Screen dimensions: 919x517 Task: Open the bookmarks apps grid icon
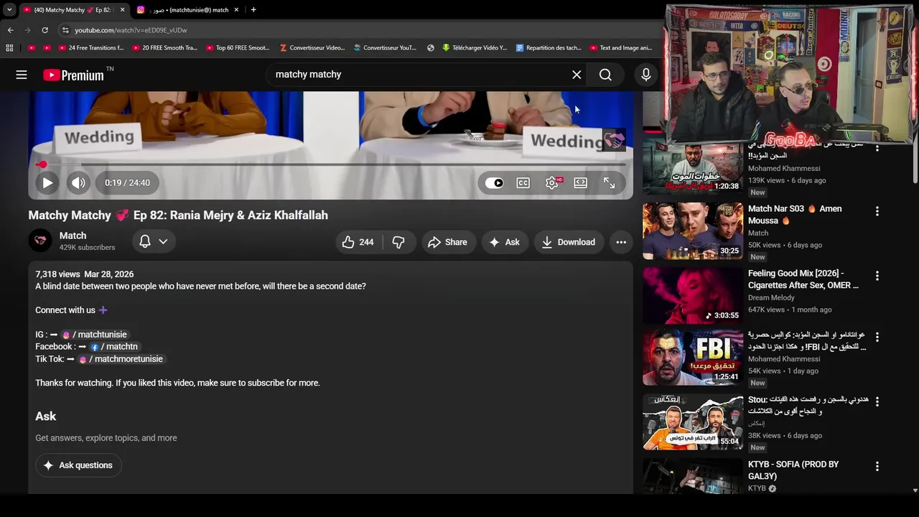[x=9, y=48]
